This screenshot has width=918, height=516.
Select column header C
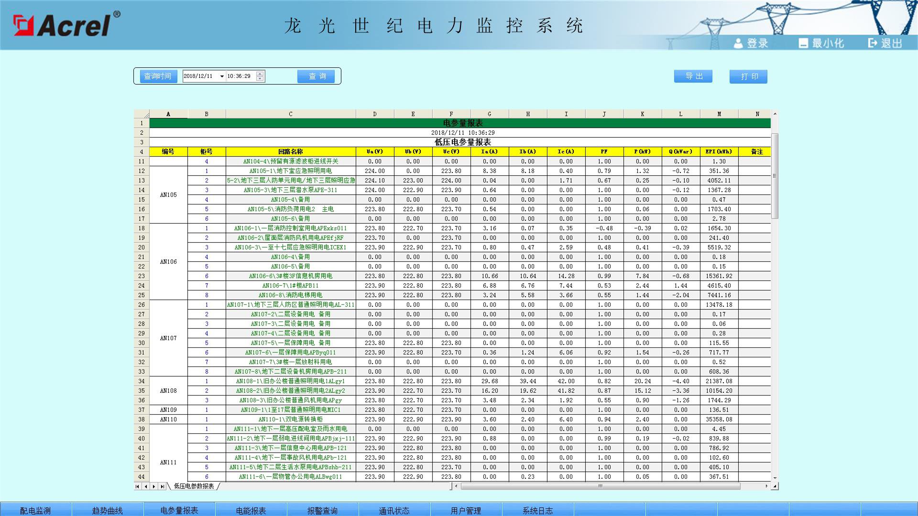click(291, 114)
